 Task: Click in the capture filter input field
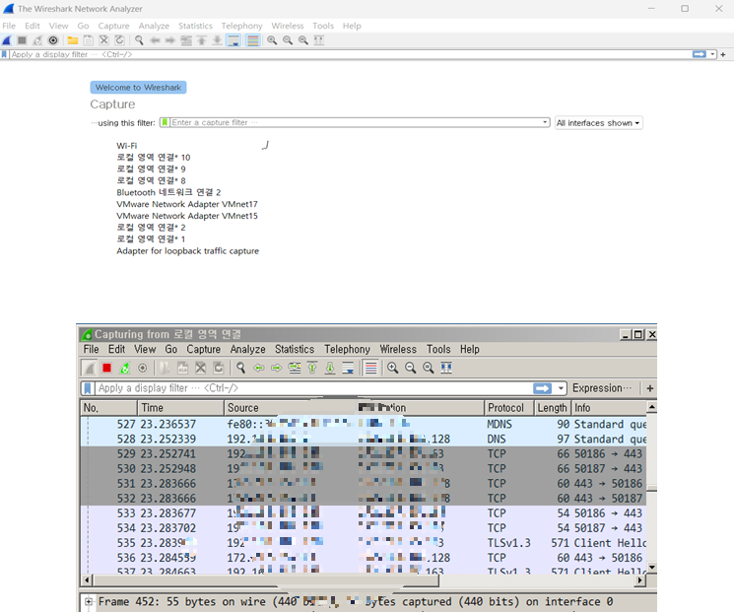point(355,122)
